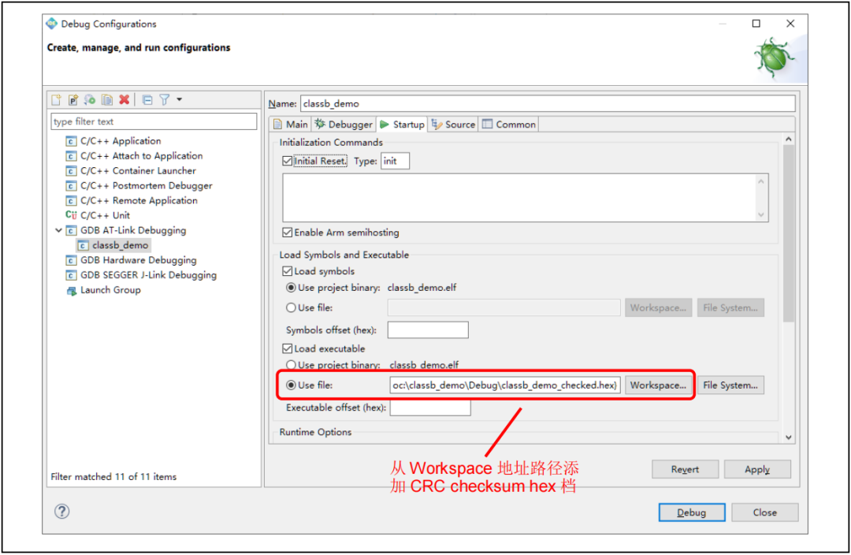
Task: Select GDB SEGGER J-Link Debugging item
Action: click(x=141, y=275)
